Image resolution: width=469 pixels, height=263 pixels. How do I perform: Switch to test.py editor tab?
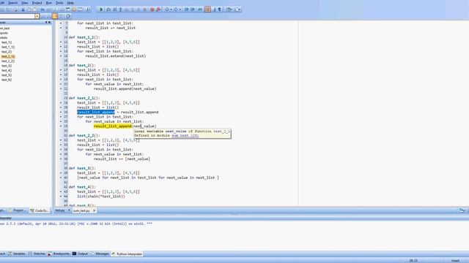pyautogui.click(x=60, y=210)
